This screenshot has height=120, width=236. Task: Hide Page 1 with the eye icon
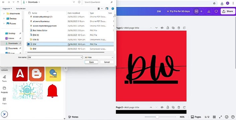click(x=162, y=28)
